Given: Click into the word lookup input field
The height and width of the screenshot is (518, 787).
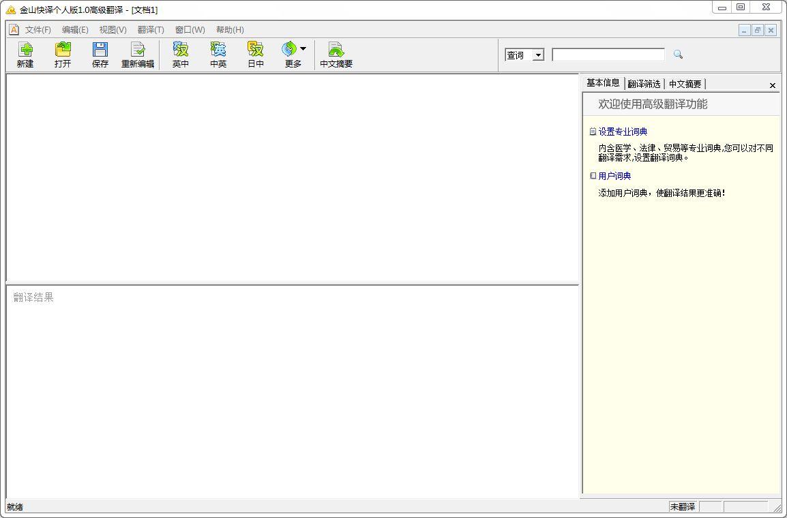Looking at the screenshot, I should [608, 55].
